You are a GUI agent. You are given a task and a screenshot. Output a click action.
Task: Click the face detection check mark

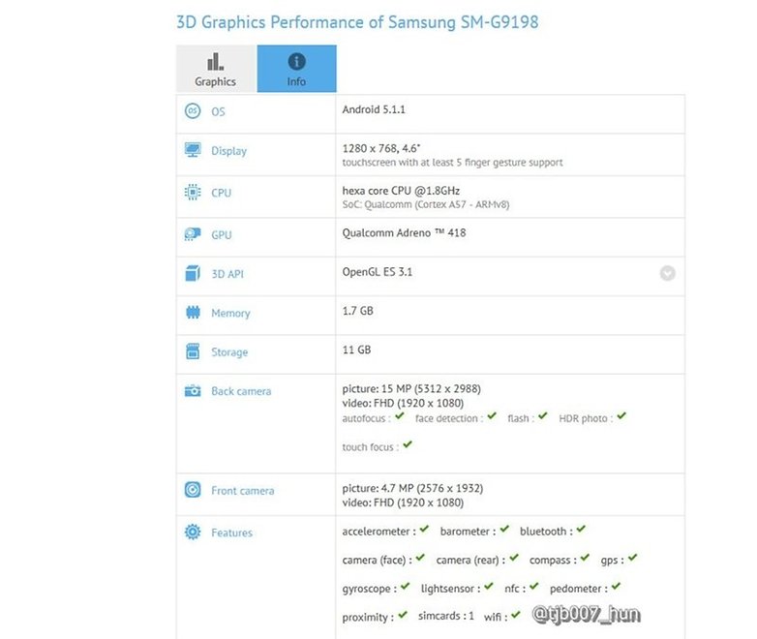(492, 416)
